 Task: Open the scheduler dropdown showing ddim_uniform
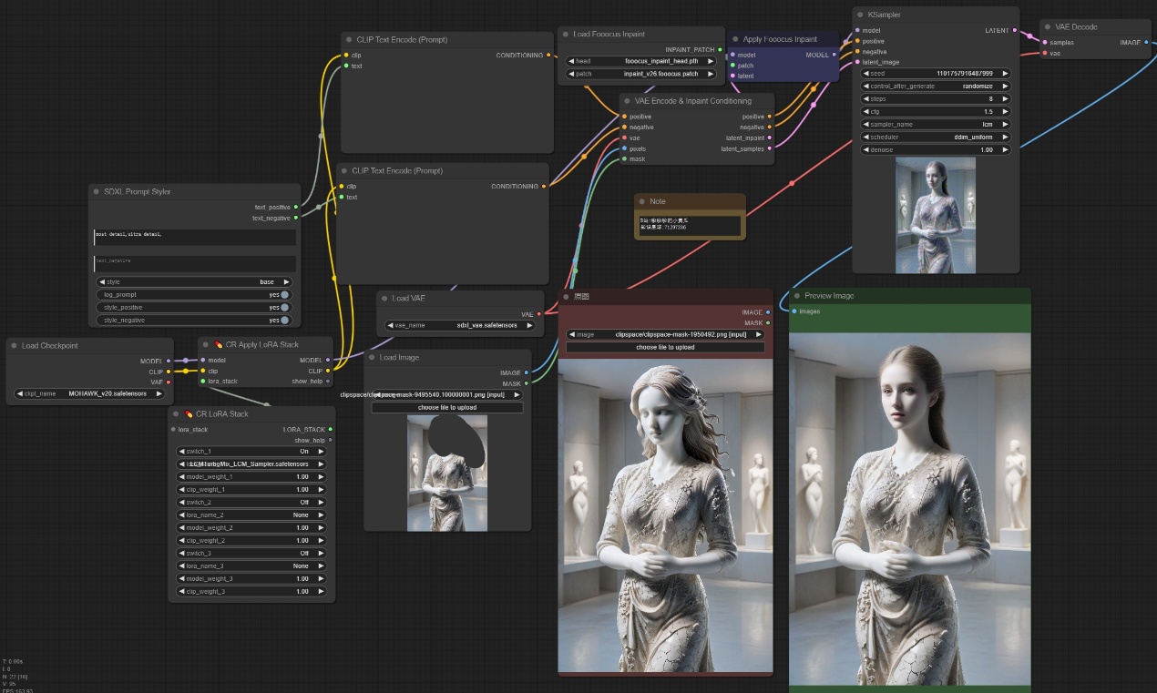(x=935, y=137)
